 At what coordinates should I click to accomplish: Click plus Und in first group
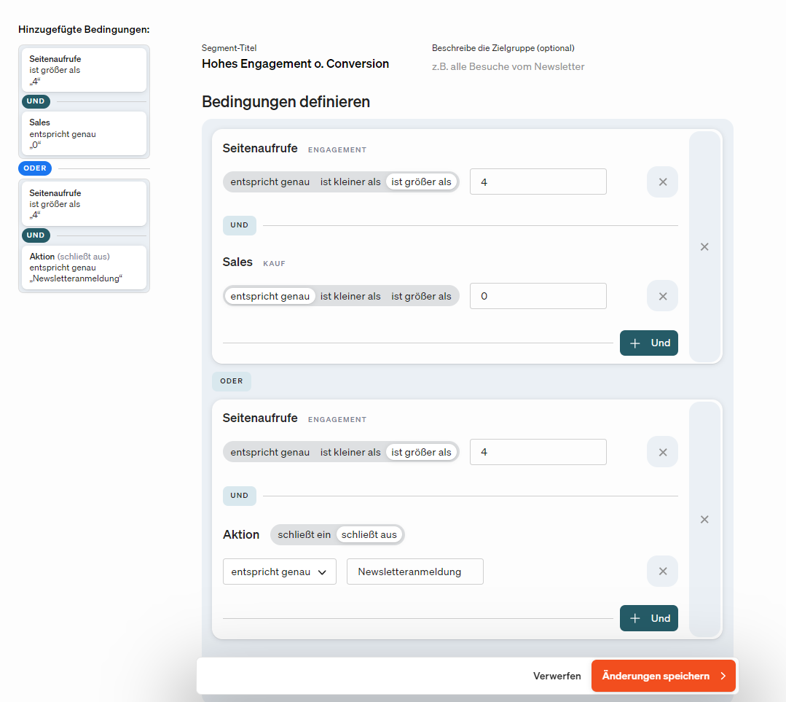click(x=648, y=343)
